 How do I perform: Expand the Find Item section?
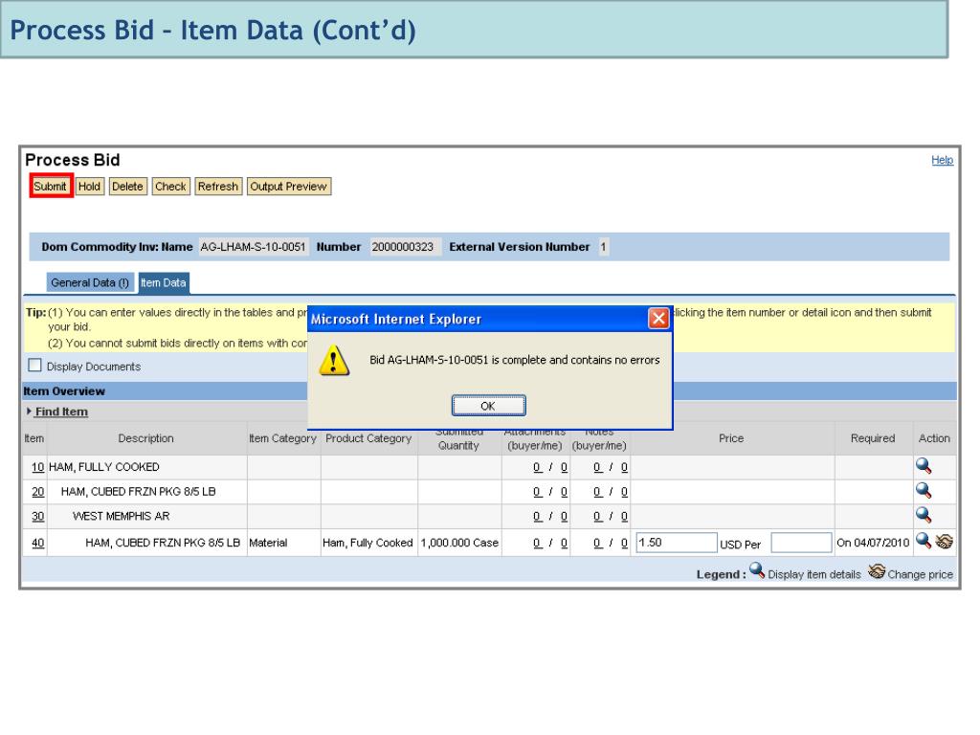point(60,412)
